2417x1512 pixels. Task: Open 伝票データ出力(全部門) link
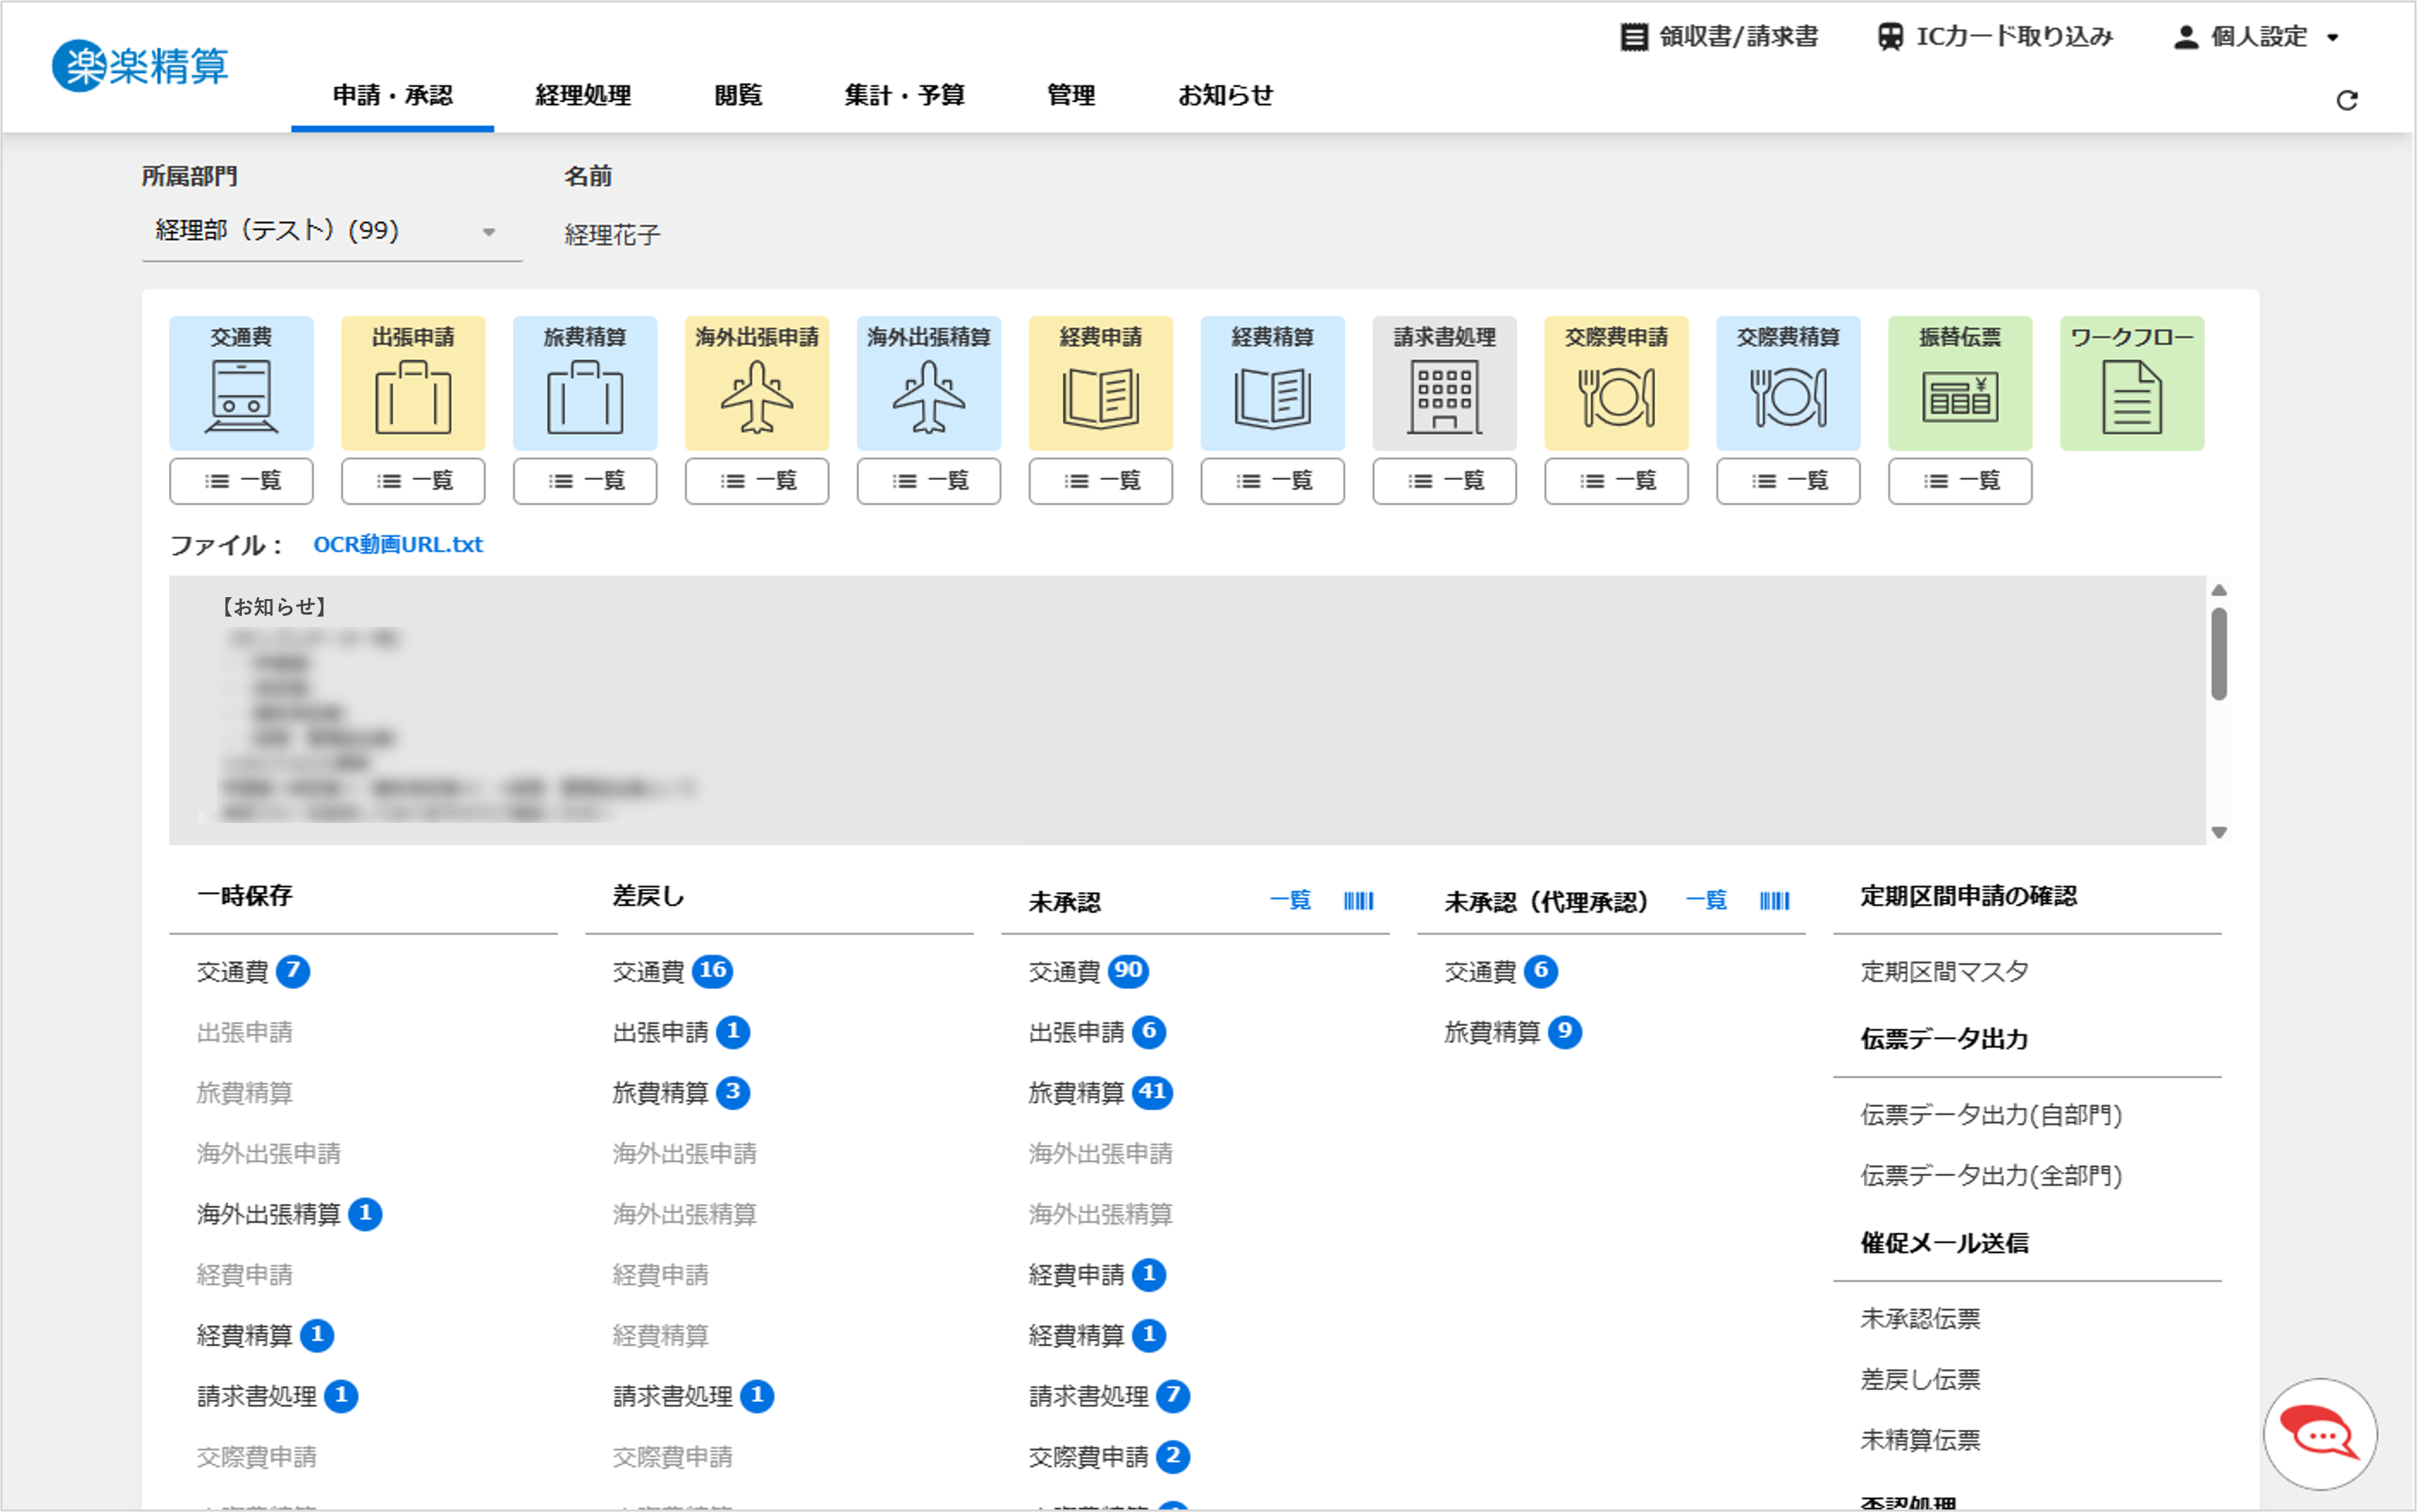pyautogui.click(x=1990, y=1175)
